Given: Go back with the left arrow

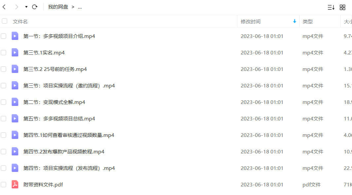Looking at the screenshot, I should click(x=4, y=7).
